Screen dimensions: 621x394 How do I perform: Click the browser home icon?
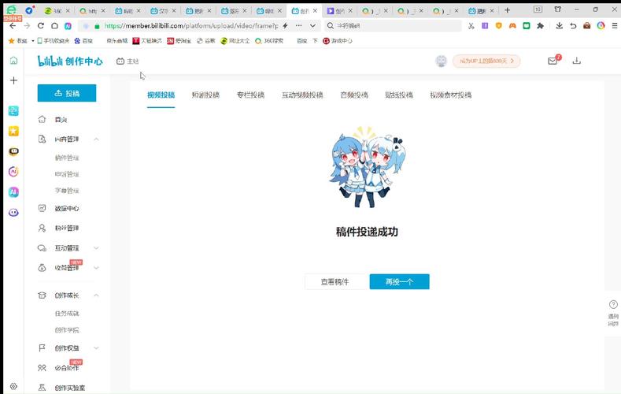click(x=54, y=26)
